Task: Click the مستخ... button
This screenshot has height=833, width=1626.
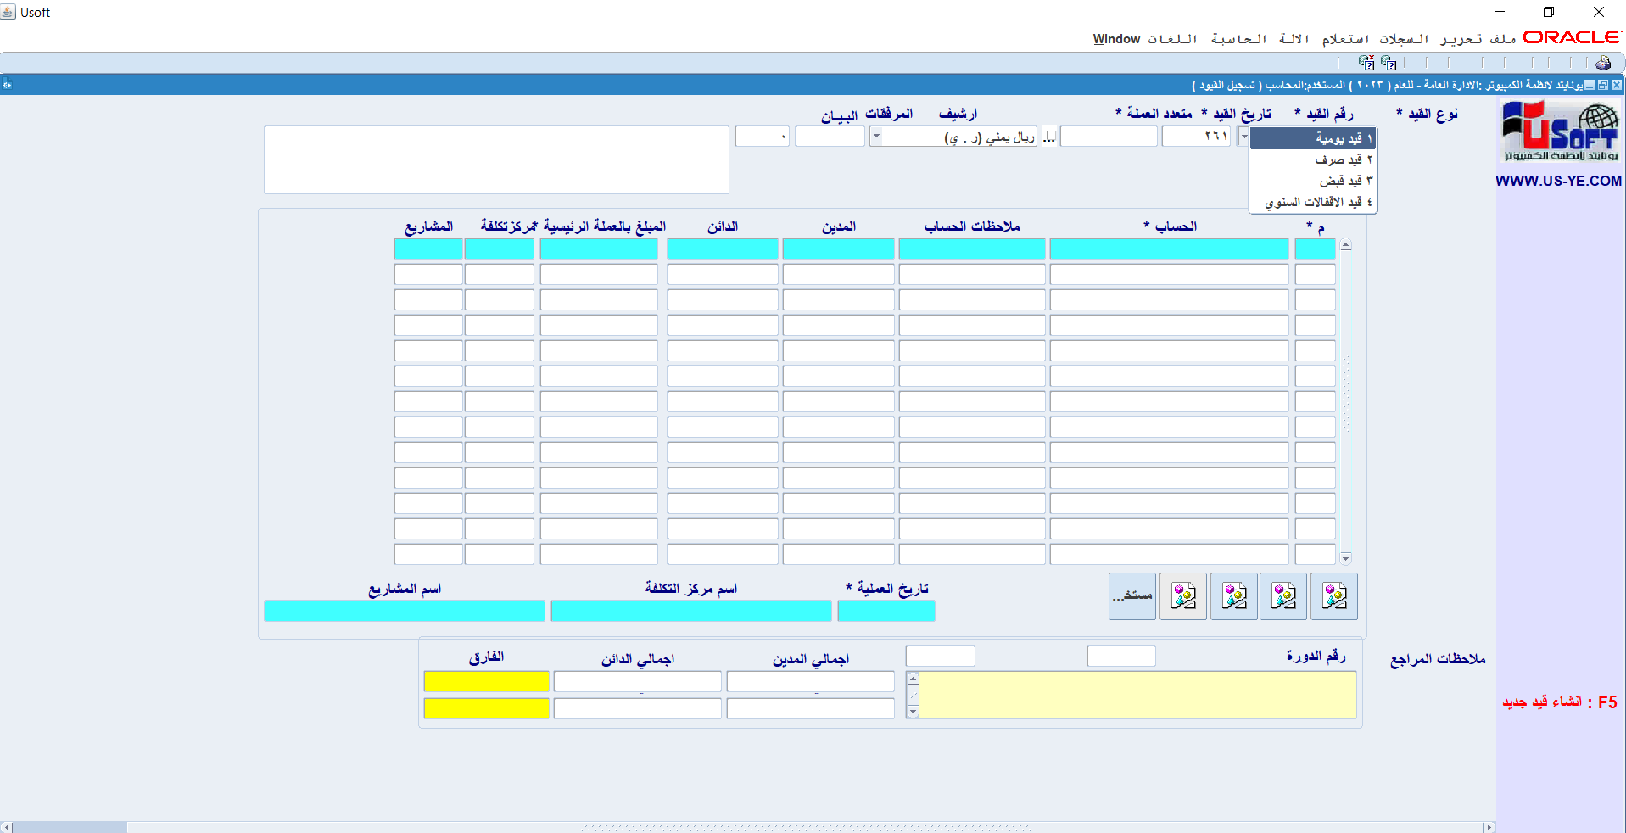Action: pyautogui.click(x=1131, y=596)
